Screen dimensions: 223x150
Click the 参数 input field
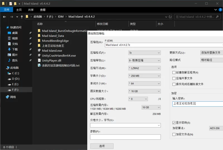point(125,137)
